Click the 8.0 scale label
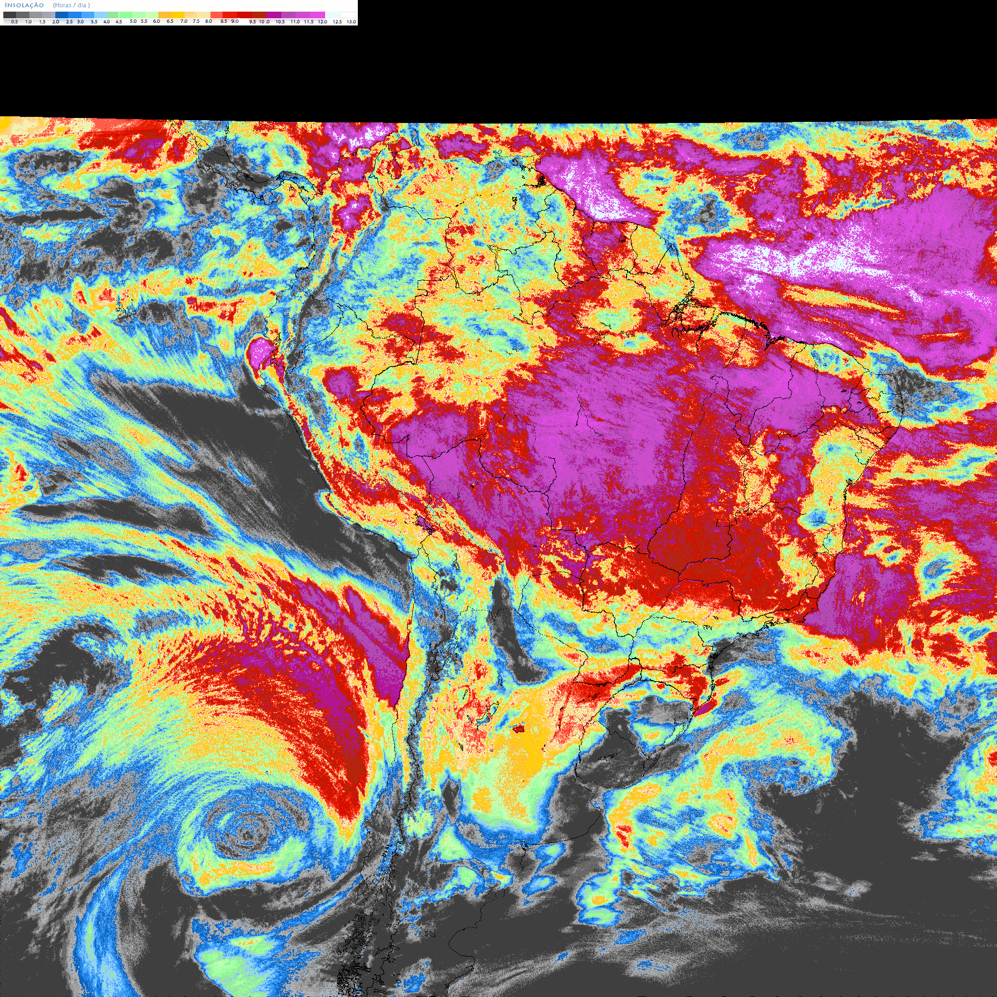The height and width of the screenshot is (997, 997). (x=209, y=21)
